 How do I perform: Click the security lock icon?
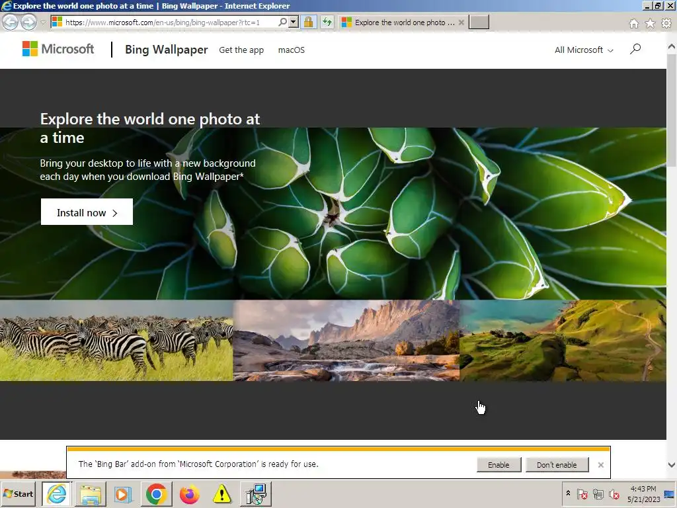[x=308, y=22]
